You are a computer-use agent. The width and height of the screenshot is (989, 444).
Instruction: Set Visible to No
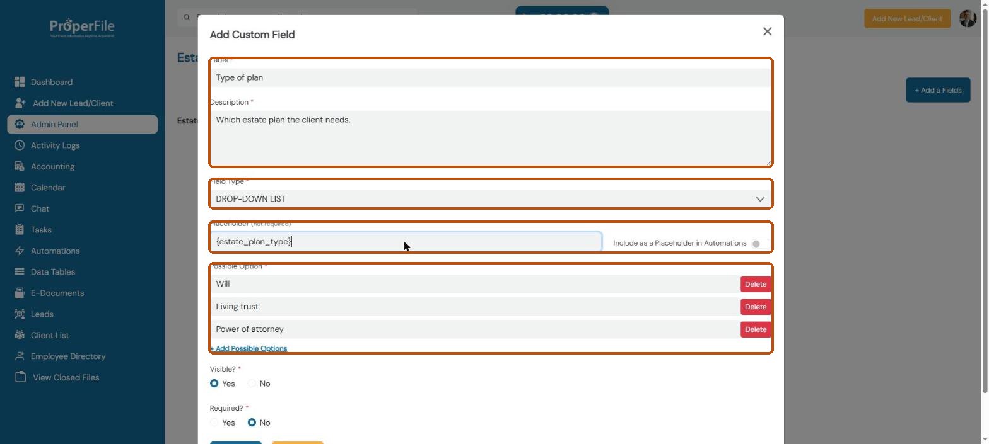pyautogui.click(x=252, y=384)
